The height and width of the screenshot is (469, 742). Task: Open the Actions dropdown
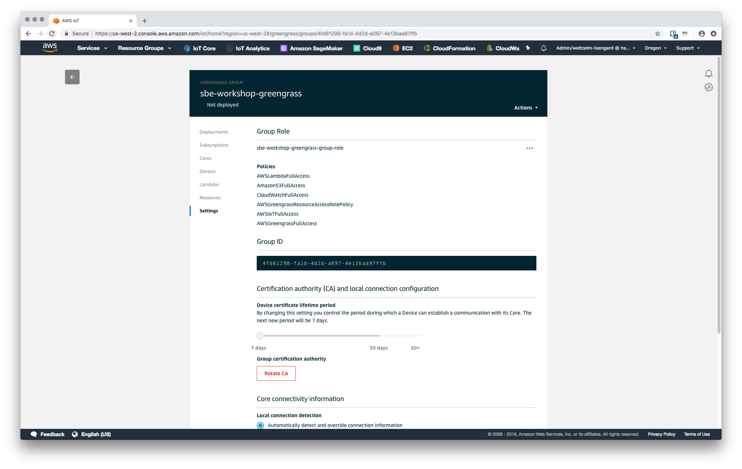[526, 108]
